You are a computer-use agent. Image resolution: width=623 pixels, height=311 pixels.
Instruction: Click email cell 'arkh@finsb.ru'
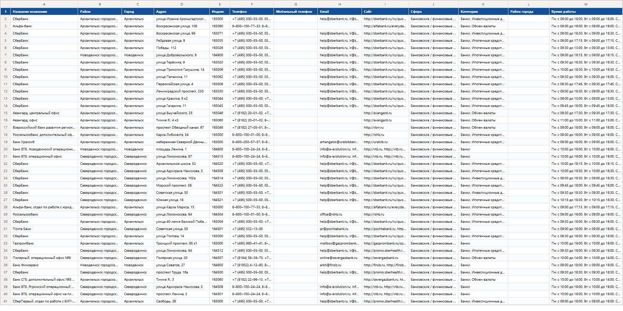(339, 265)
